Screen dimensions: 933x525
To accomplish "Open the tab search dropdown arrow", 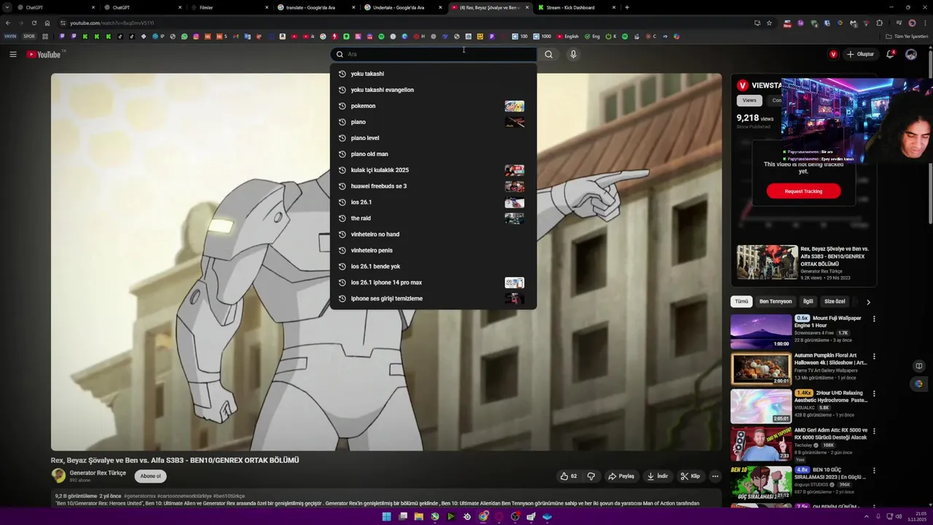I will tap(7, 7).
